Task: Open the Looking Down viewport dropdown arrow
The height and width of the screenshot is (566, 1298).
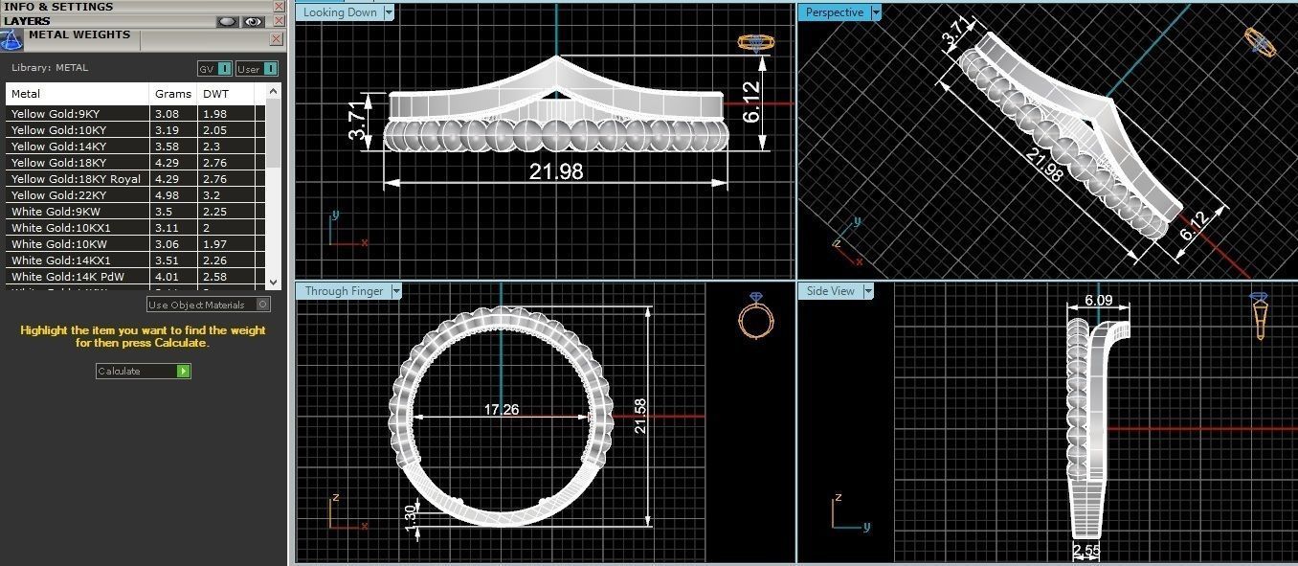Action: pos(388,12)
